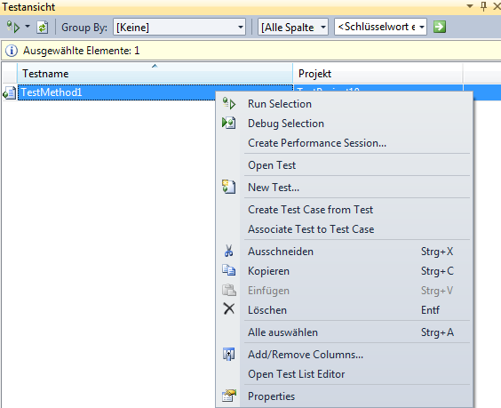
Task: Select Create Performance Session... entry
Action: (x=344, y=143)
